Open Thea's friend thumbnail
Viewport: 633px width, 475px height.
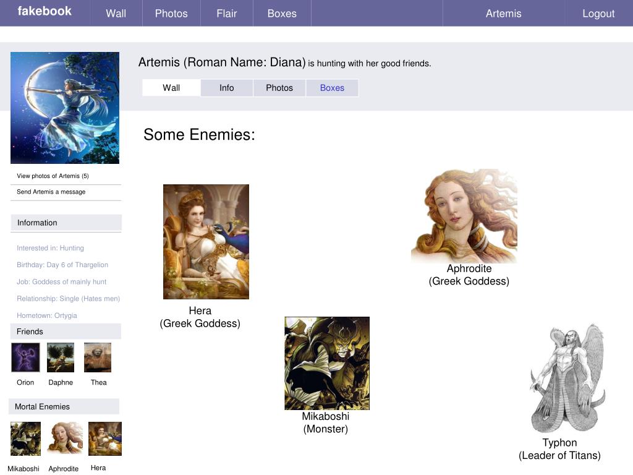click(98, 357)
